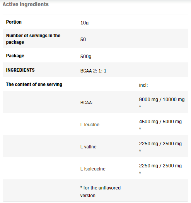The width and height of the screenshot is (191, 203).
Task: Click the Active Ingredients heading
Action: (26, 4)
